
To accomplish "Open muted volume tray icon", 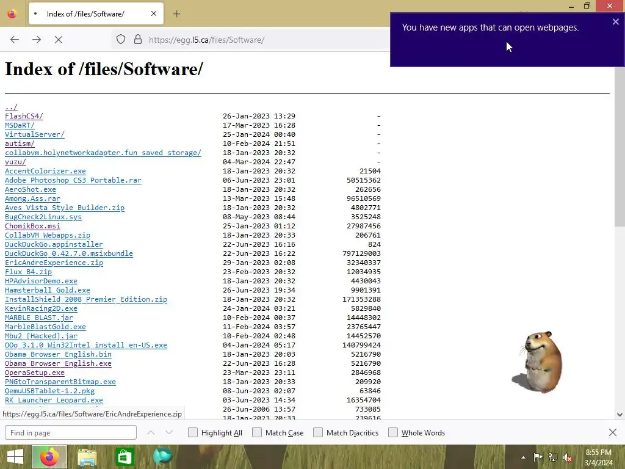I will (568, 457).
